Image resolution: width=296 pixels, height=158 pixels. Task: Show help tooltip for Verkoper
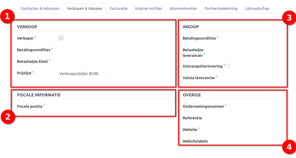point(35,37)
